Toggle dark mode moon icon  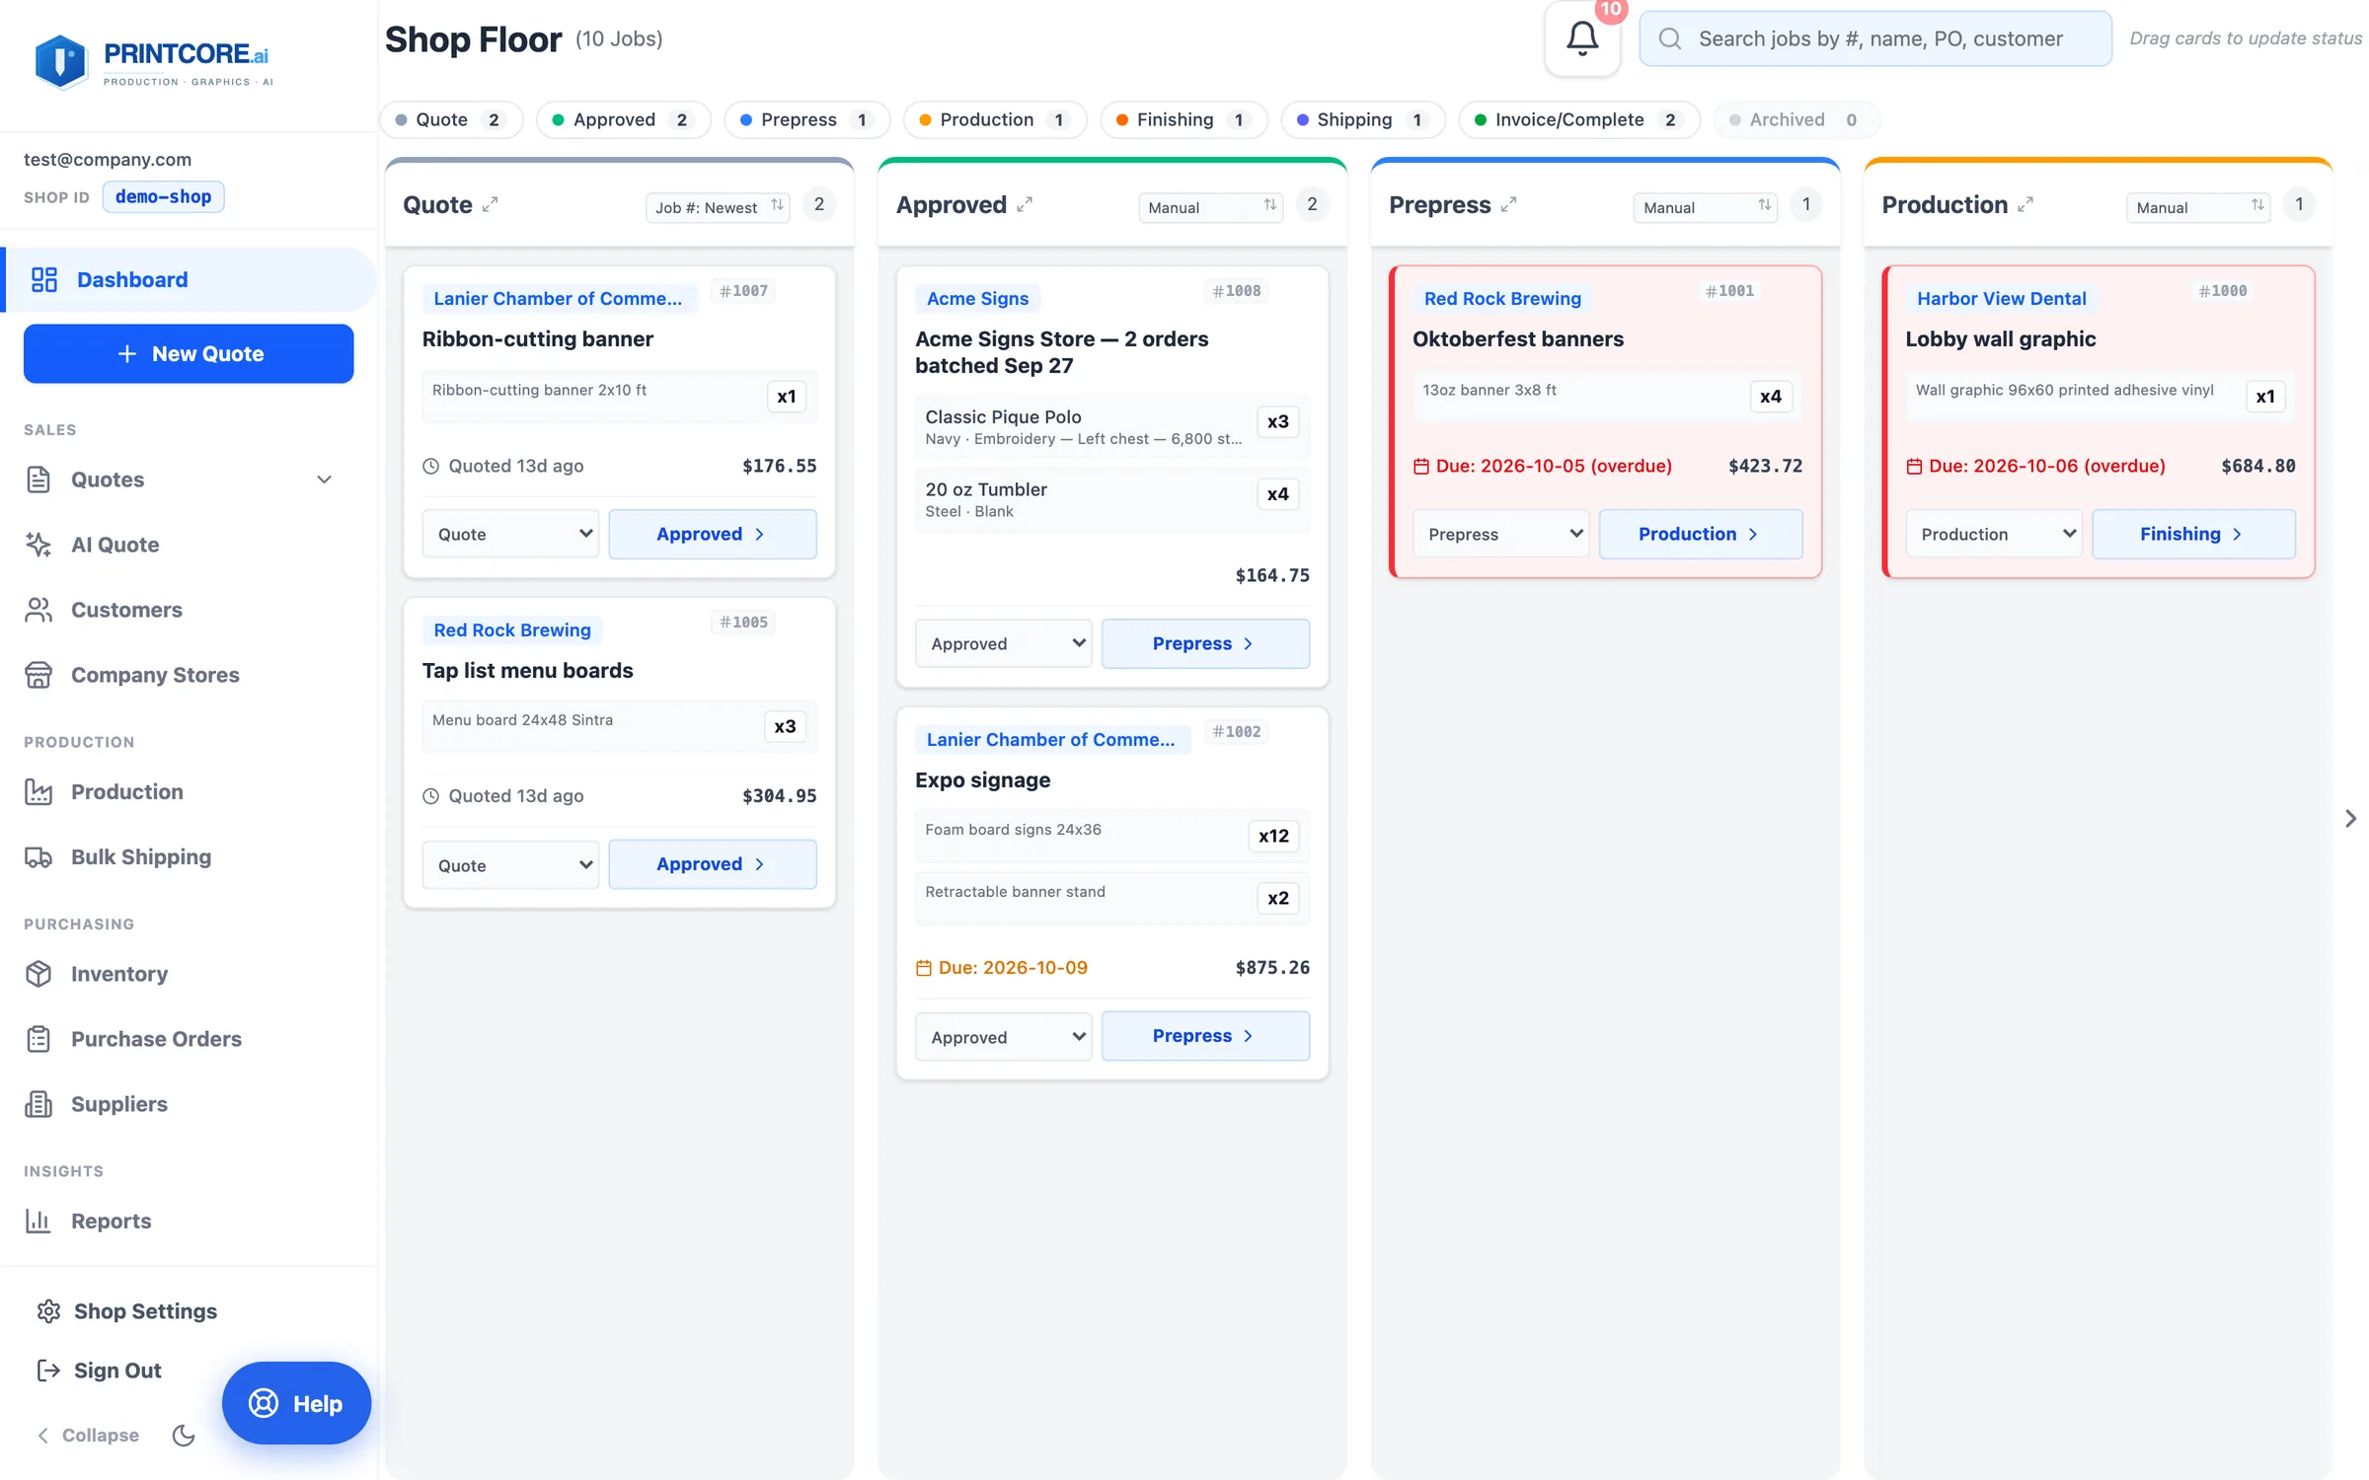(184, 1435)
